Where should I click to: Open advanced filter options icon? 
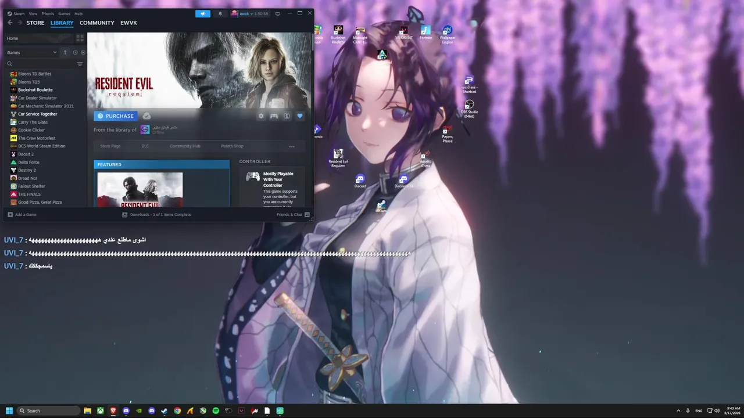click(x=80, y=64)
